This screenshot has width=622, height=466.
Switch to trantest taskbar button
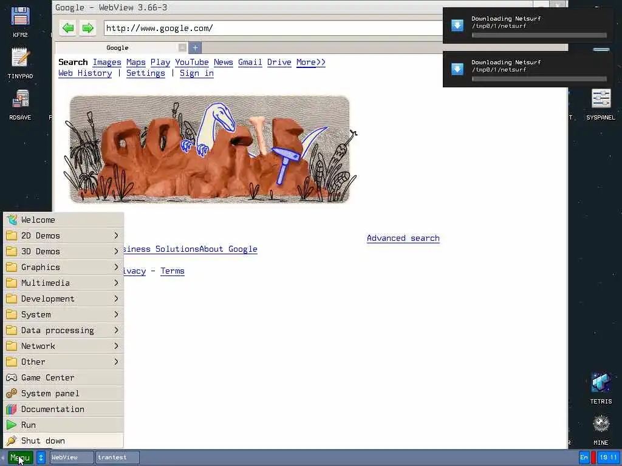(117, 458)
